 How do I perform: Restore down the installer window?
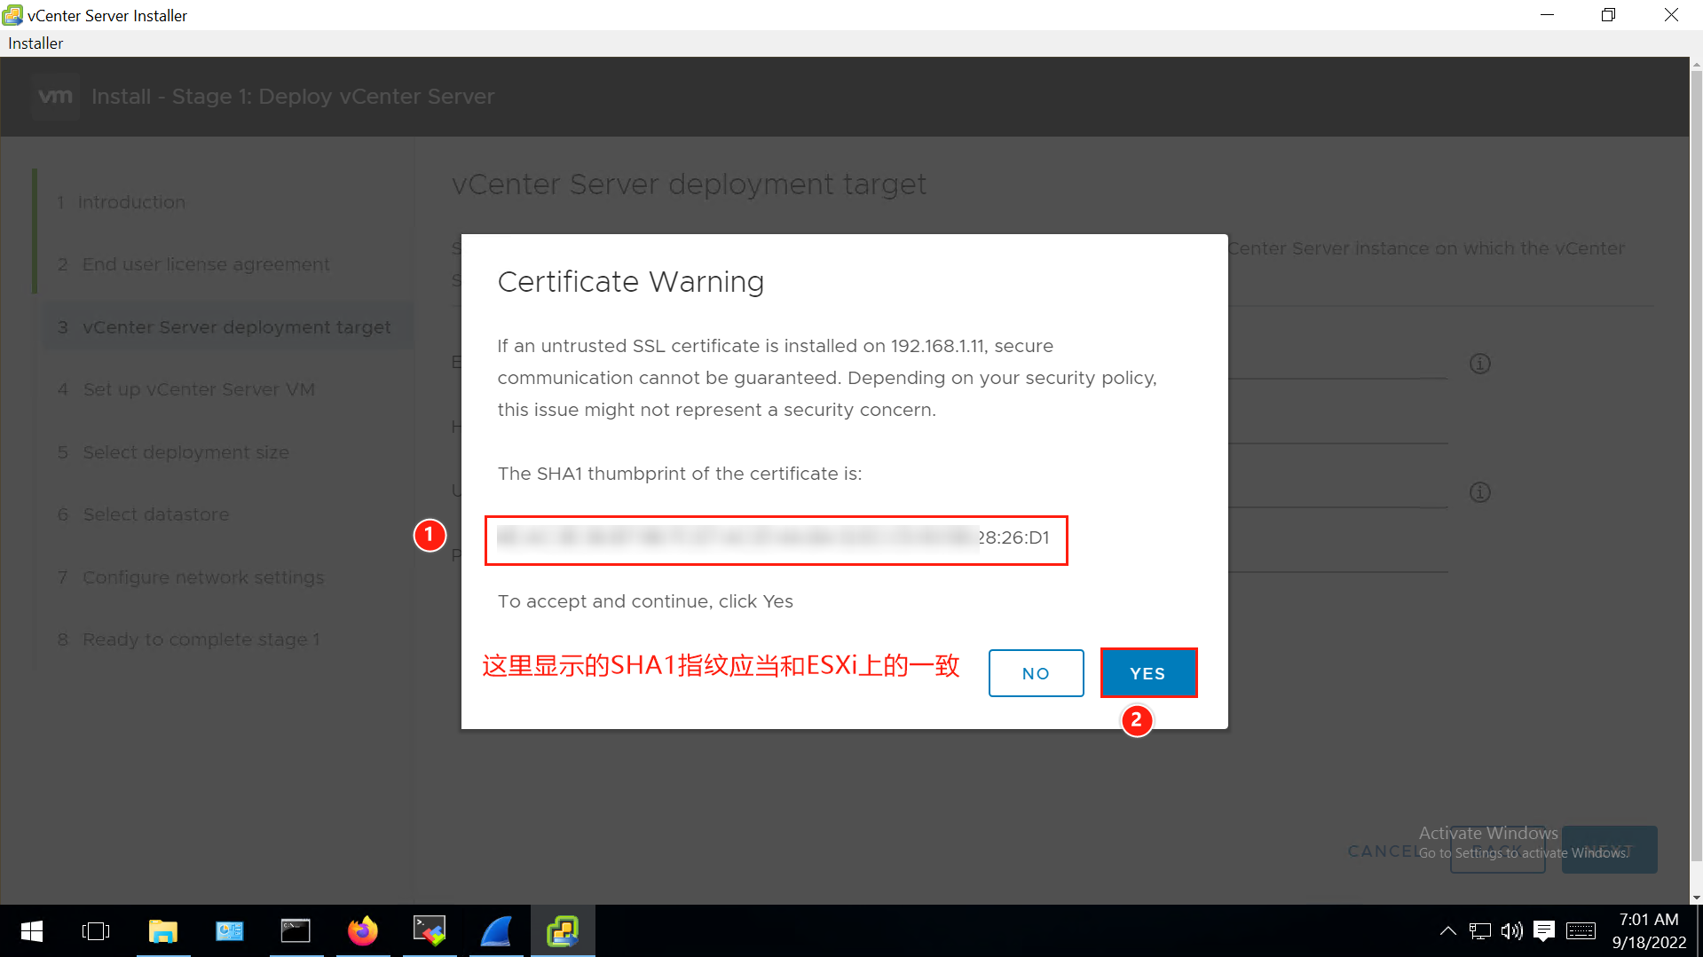pyautogui.click(x=1609, y=15)
